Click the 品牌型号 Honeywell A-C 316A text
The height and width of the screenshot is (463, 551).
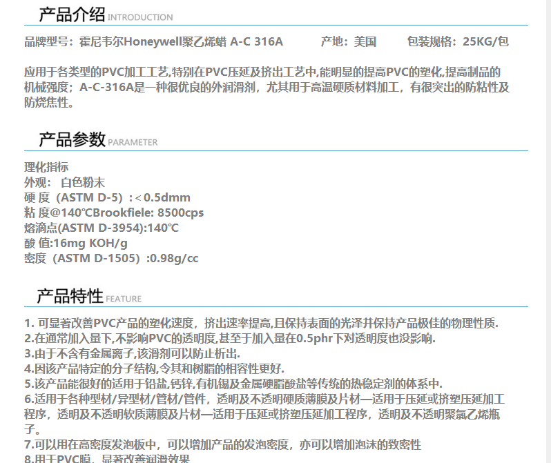(153, 41)
